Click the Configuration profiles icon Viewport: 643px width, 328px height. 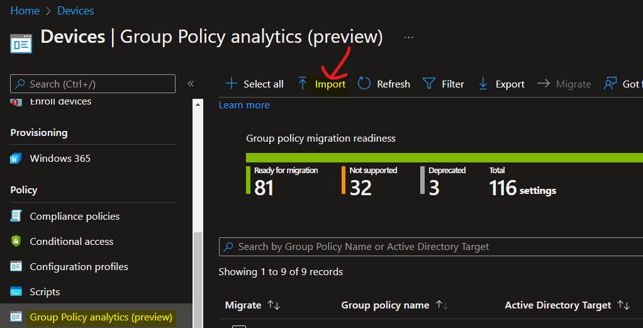(x=16, y=266)
